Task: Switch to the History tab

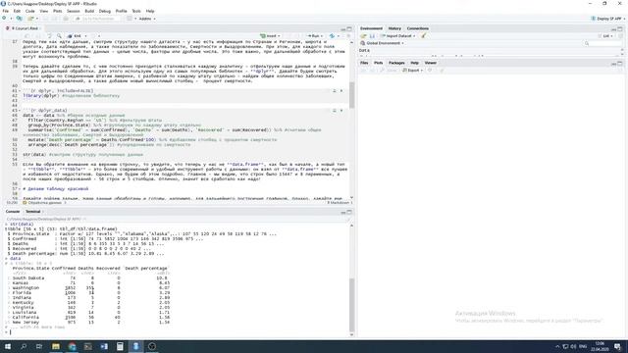Action: (394, 28)
